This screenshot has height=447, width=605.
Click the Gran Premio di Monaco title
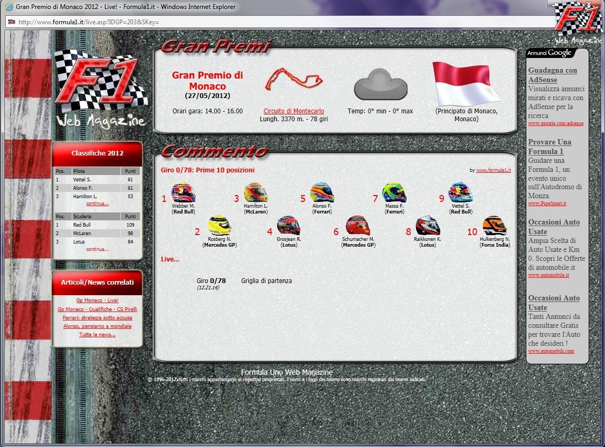(x=207, y=81)
